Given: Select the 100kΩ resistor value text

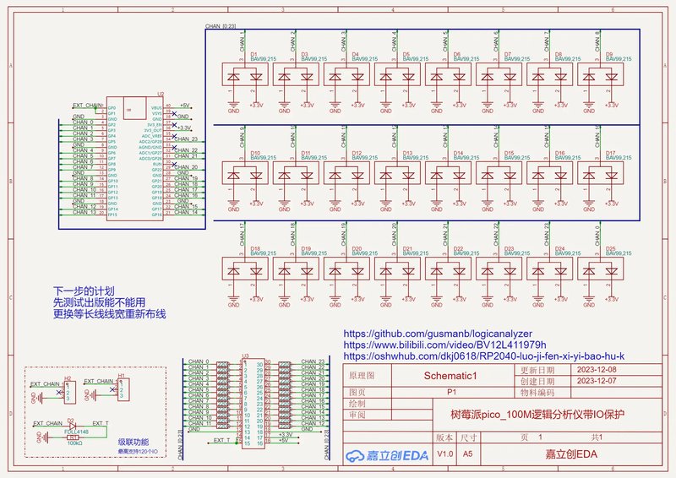Looking at the screenshot, I should (x=74, y=443).
